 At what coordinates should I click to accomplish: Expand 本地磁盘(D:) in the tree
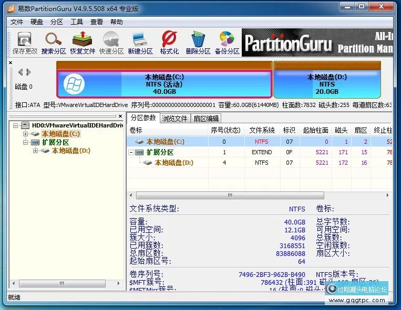click(x=35, y=151)
